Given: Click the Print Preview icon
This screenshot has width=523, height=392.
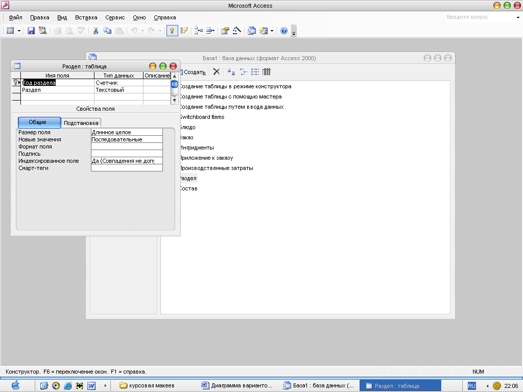Looking at the screenshot, I should point(69,31).
